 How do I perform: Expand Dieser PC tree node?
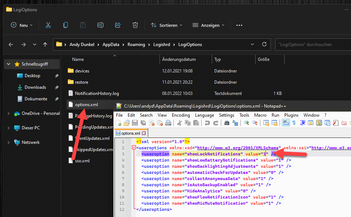[8, 128]
